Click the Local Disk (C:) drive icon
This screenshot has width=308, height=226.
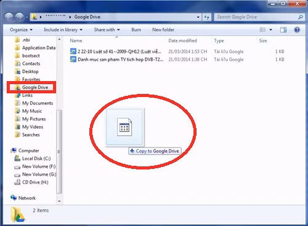(17, 158)
